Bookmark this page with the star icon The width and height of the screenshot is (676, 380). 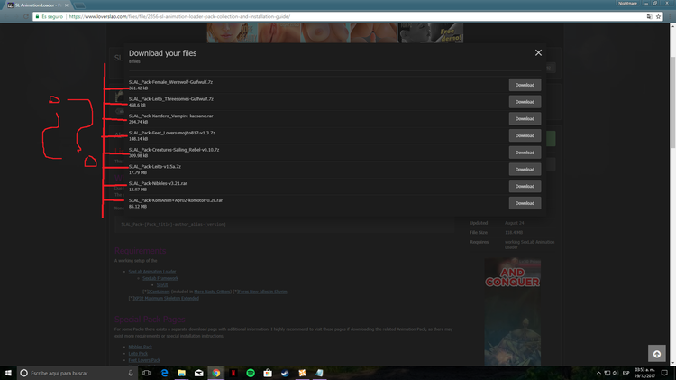tap(658, 16)
